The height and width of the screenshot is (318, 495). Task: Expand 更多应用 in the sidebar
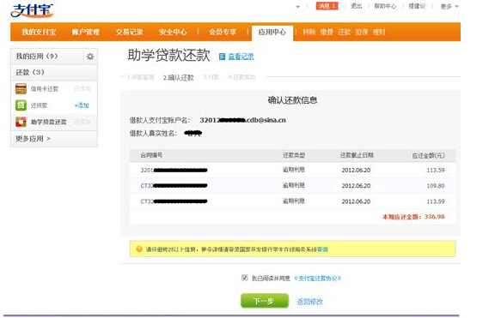pyautogui.click(x=33, y=139)
